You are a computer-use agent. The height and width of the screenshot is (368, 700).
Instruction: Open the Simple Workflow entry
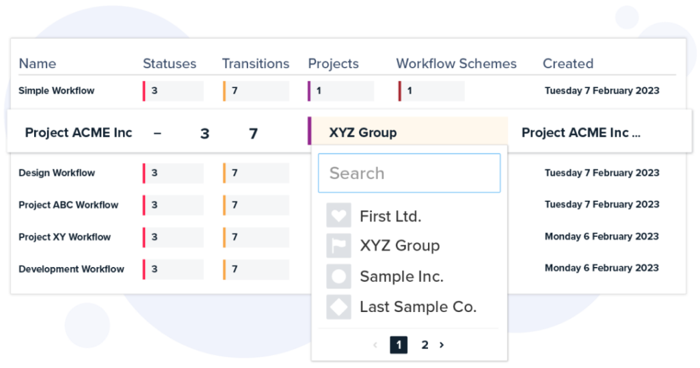click(x=56, y=91)
